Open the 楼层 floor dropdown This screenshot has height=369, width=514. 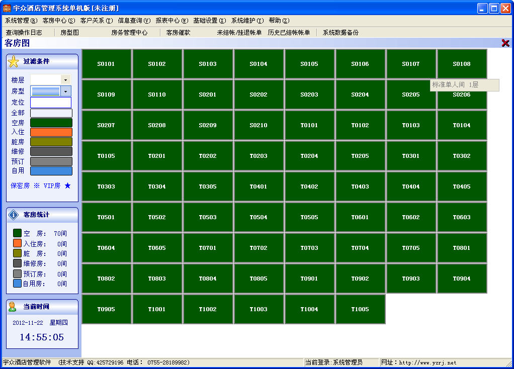click(65, 80)
